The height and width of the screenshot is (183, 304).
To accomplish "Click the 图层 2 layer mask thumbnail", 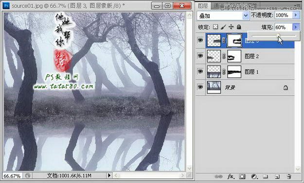I will 234,56.
